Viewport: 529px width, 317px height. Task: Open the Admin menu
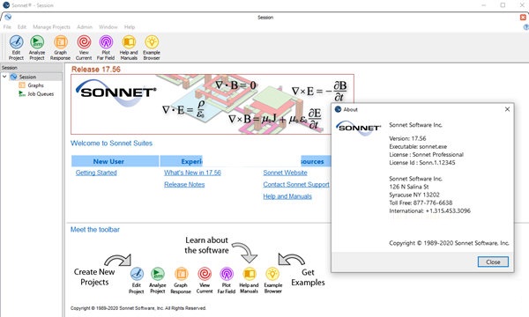point(85,27)
